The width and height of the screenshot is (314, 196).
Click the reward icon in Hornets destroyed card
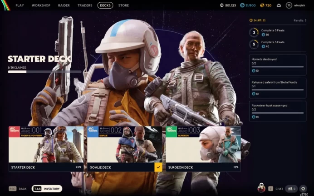point(254,71)
